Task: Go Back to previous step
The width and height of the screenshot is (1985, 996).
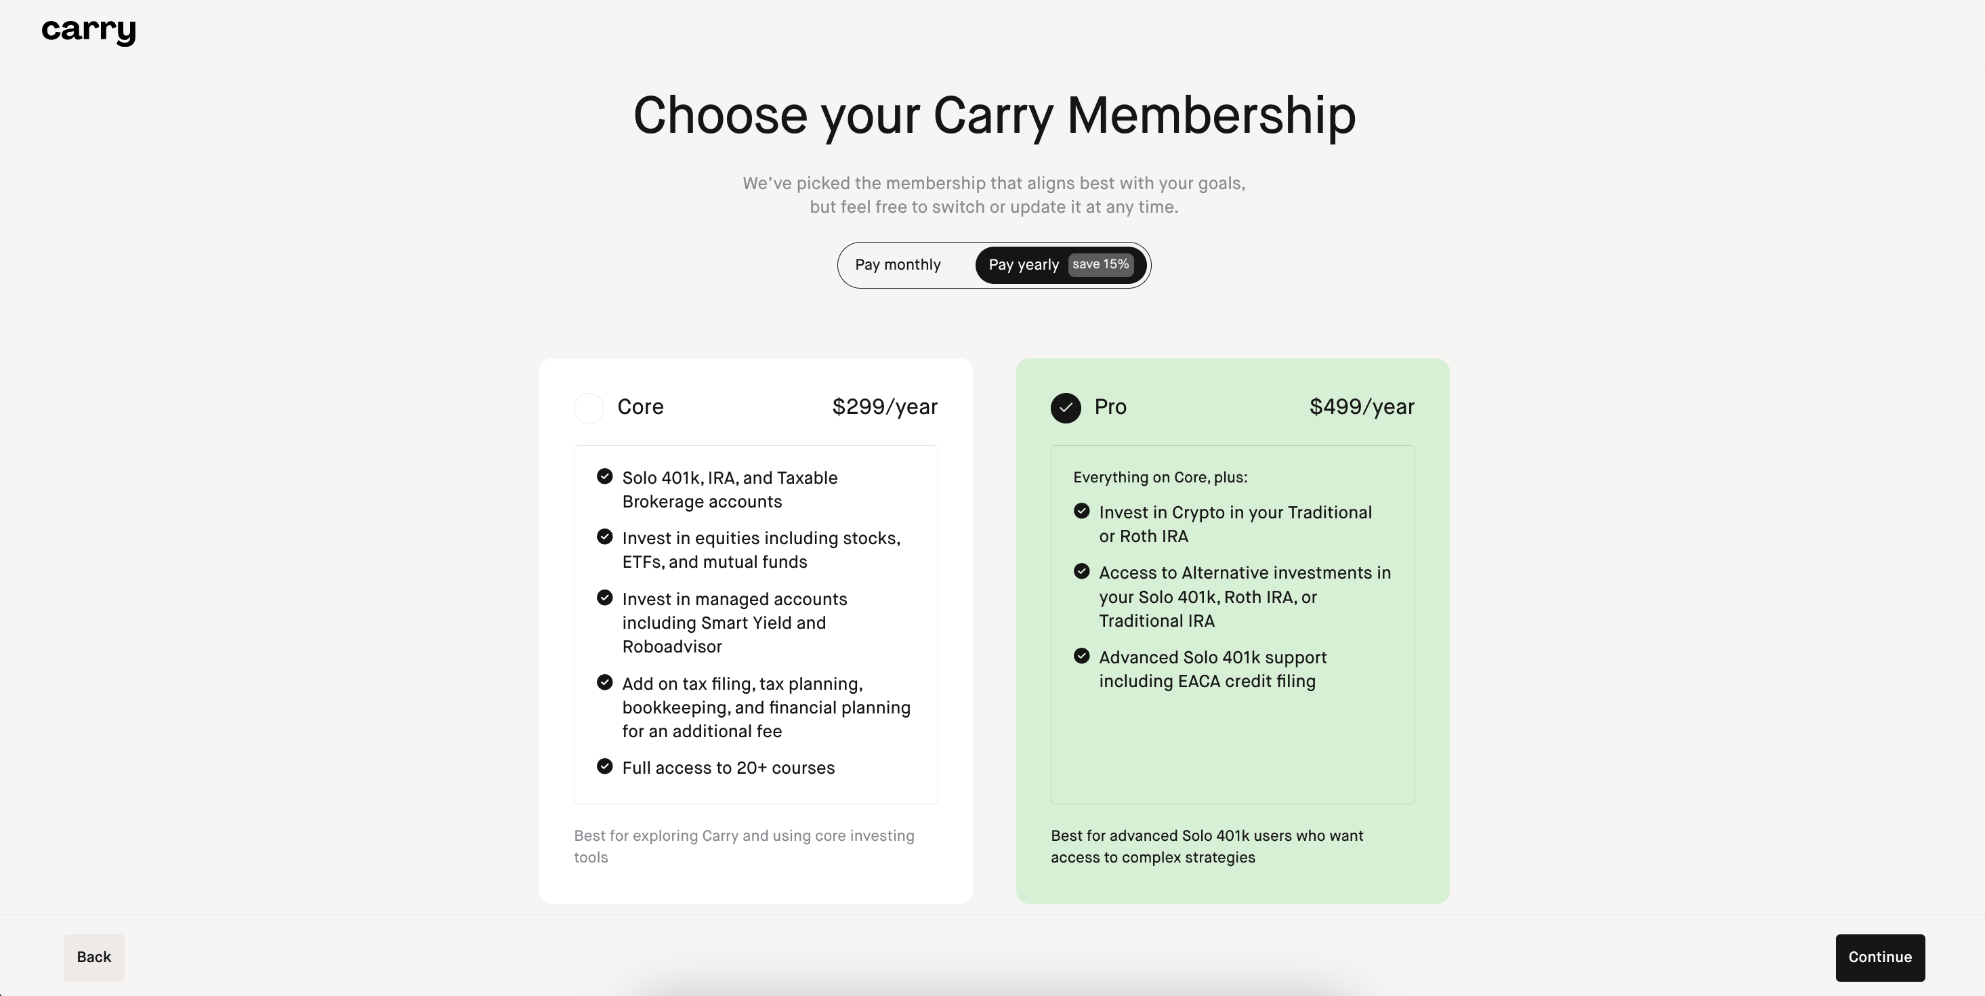Action: point(94,957)
